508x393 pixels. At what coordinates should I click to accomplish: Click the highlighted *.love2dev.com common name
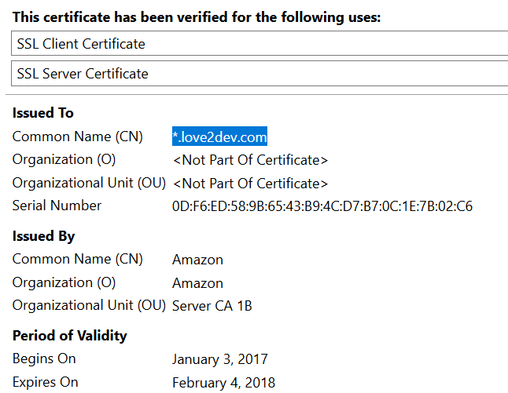pos(219,137)
